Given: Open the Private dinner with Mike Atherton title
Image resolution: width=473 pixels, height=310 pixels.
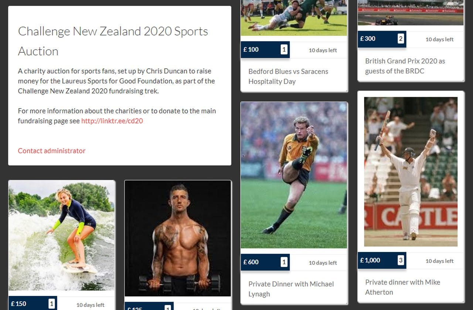Looking at the screenshot, I should [403, 287].
